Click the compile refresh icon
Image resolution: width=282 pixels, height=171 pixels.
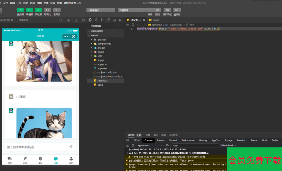click(x=150, y=10)
